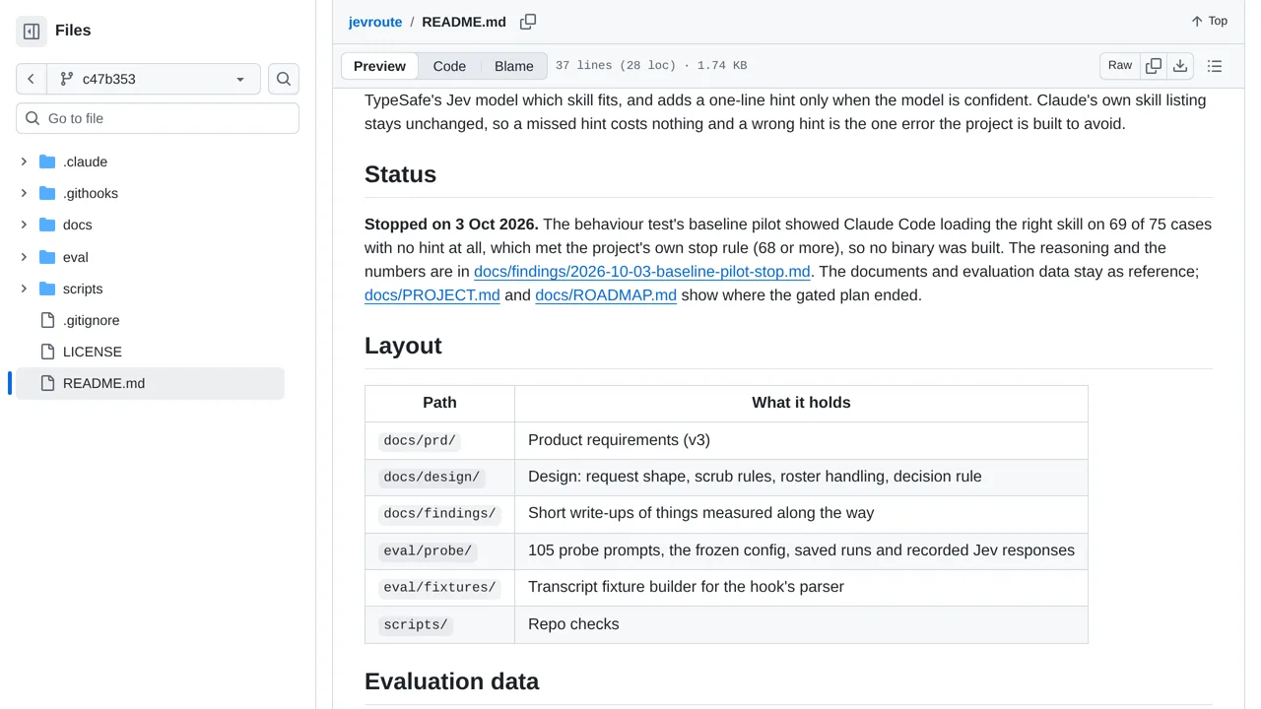Open the eval folder in tree
Image resolution: width=1261 pixels, height=709 pixels.
[x=76, y=257]
